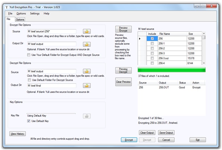Open the Settings menu

[x=35, y=14]
